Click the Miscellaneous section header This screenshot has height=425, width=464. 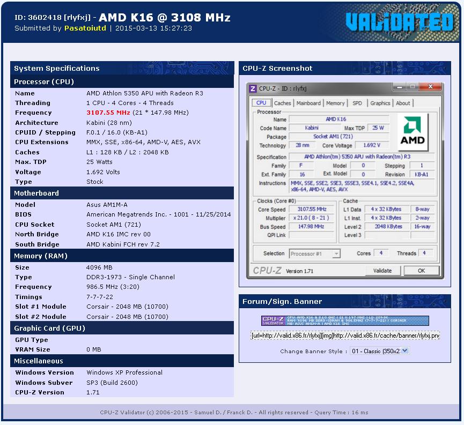pos(122,361)
